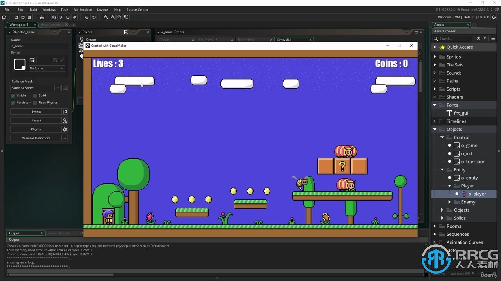Enable the Uses Physics checkbox
Viewport: 501px width, 281px height.
(35, 103)
